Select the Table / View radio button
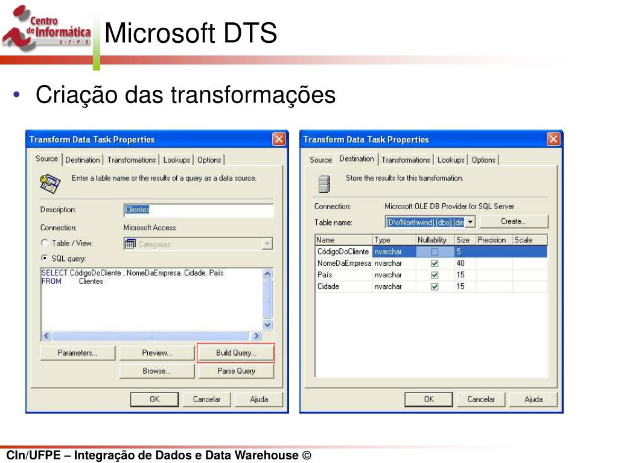This screenshot has height=463, width=618. pyautogui.click(x=43, y=242)
